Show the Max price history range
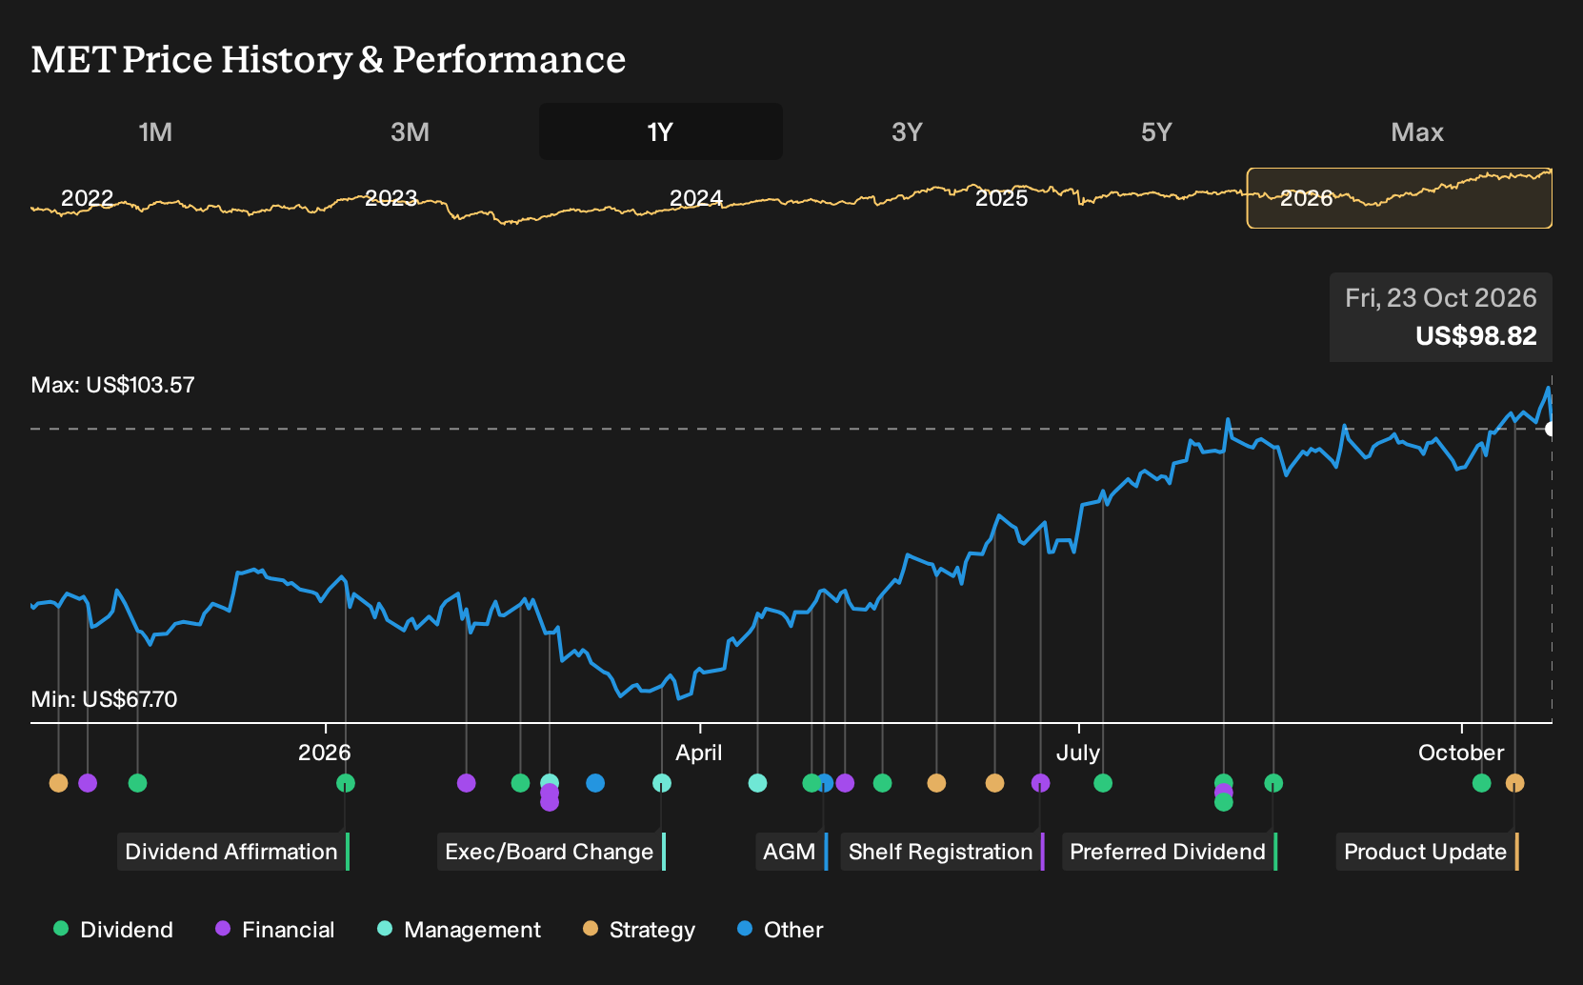 coord(1417,131)
